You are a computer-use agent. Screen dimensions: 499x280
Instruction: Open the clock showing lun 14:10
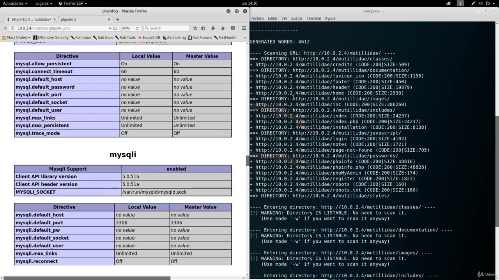tap(249, 3)
